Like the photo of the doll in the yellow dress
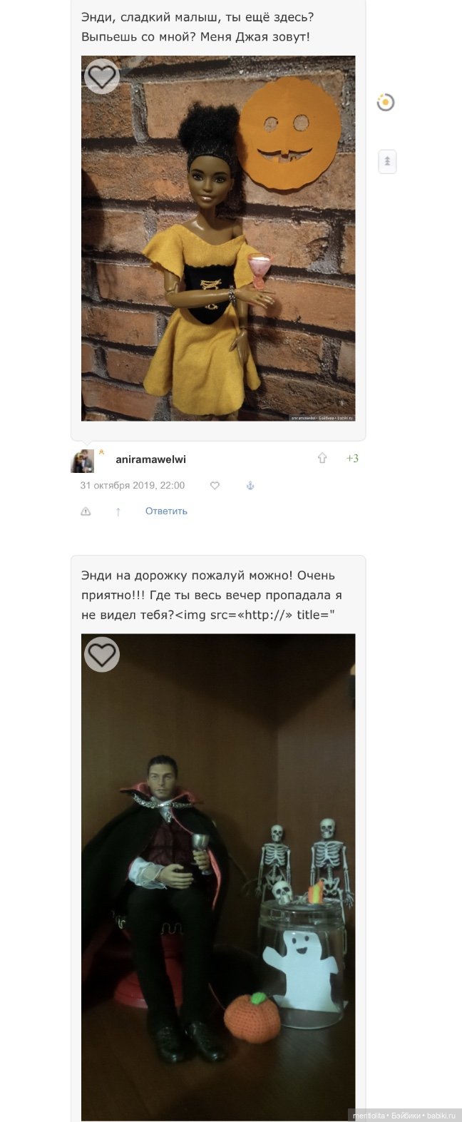The height and width of the screenshot is (1122, 462). tap(102, 76)
